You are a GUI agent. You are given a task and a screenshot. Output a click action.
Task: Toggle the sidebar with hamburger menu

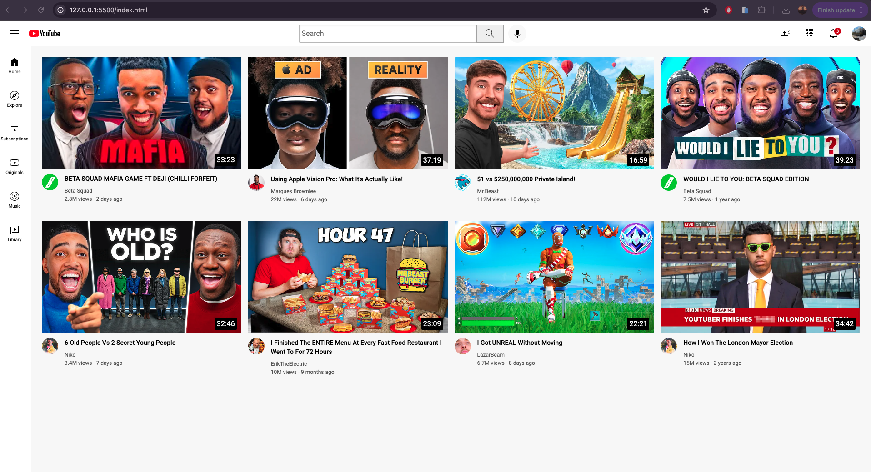point(15,33)
